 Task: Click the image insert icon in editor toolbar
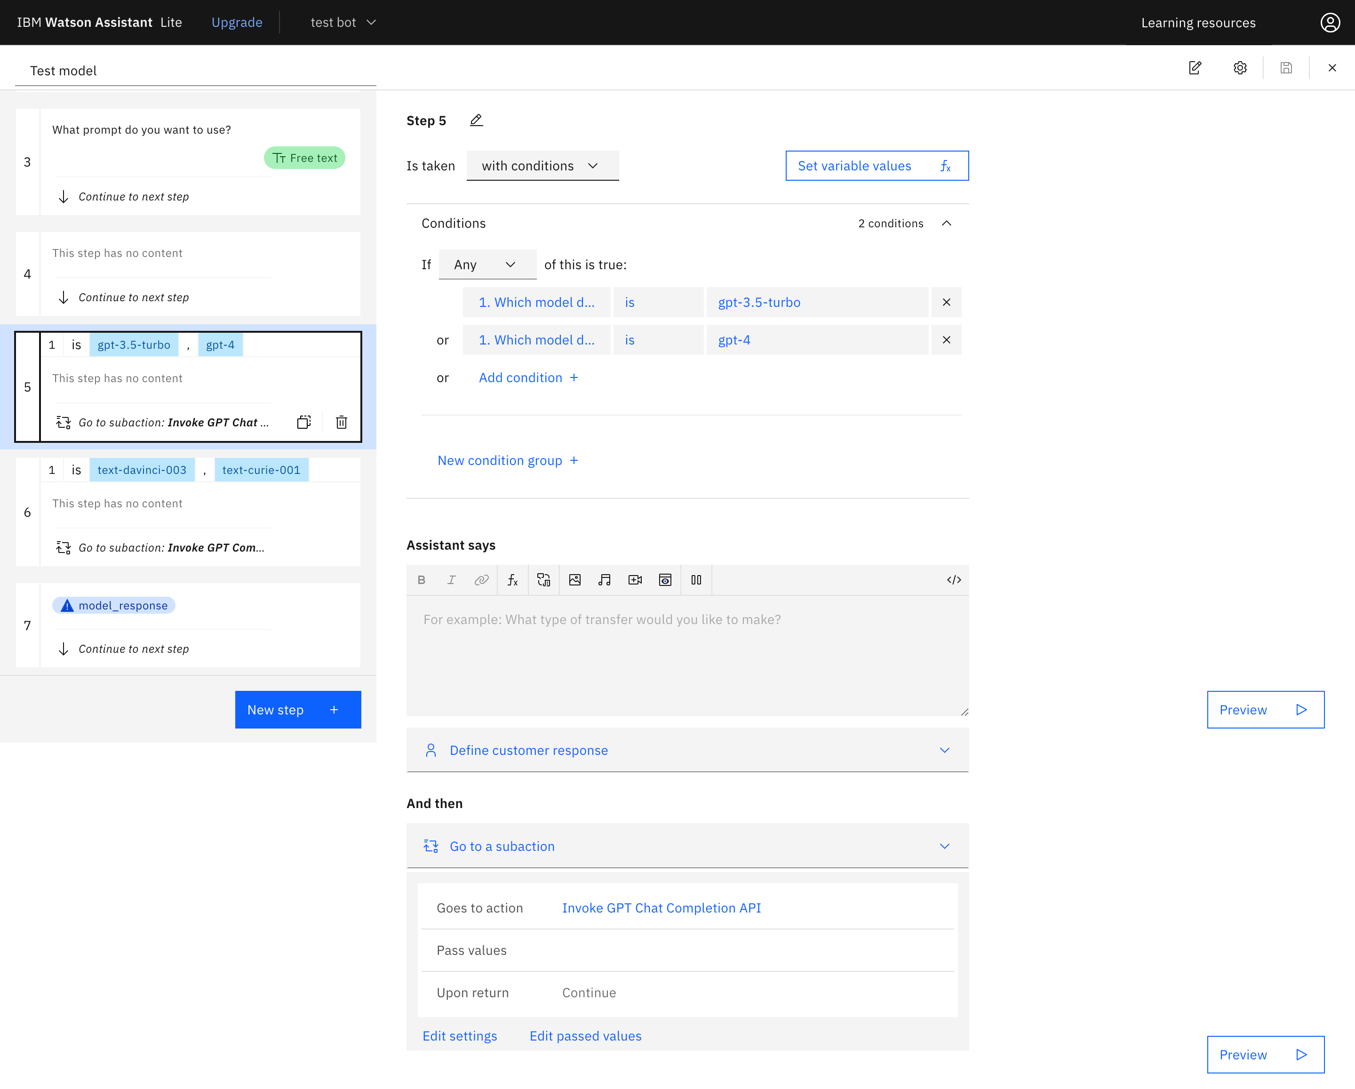[x=574, y=580]
